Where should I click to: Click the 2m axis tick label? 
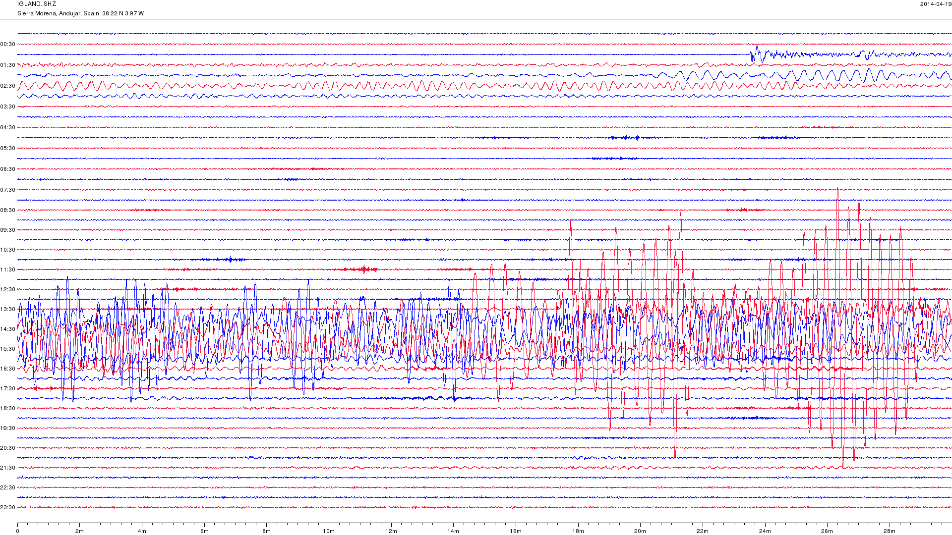coord(80,532)
